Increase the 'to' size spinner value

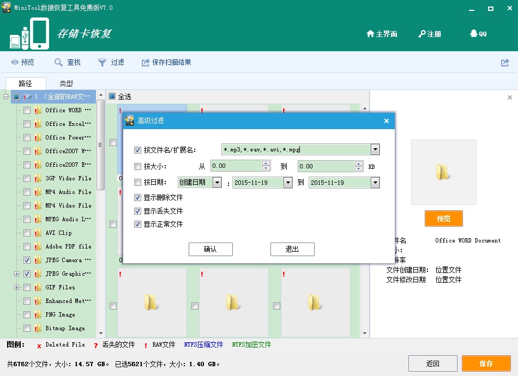pyautogui.click(x=359, y=163)
